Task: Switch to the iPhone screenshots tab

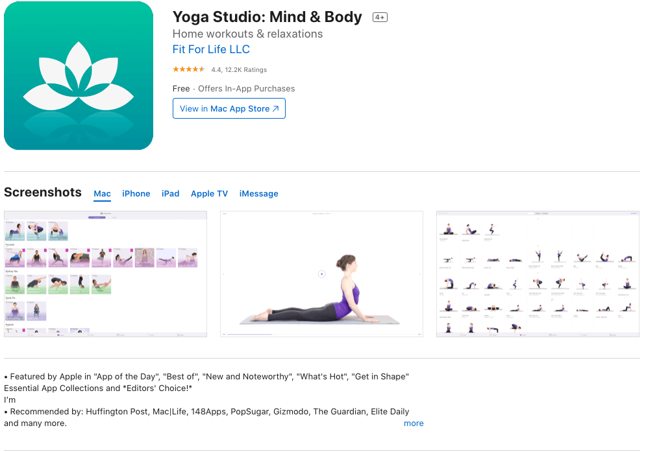Action: click(x=136, y=193)
